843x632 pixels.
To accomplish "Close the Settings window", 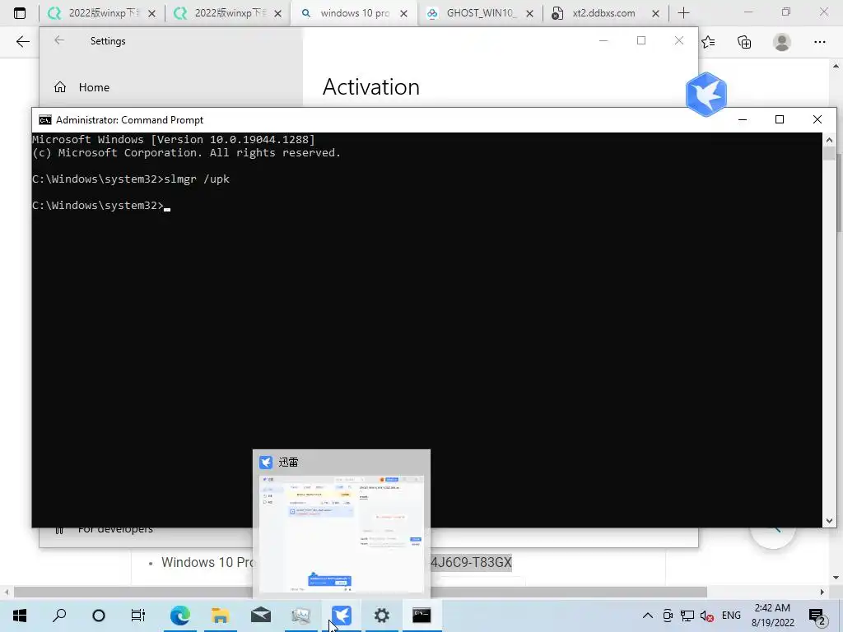I will tap(679, 40).
